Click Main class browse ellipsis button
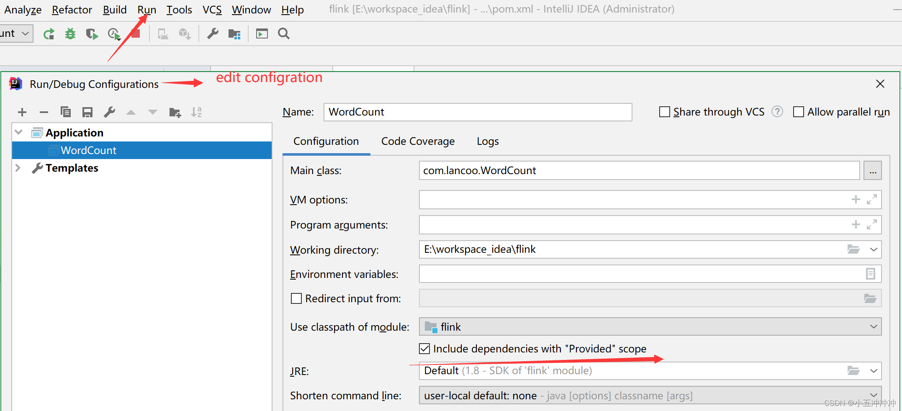 [x=873, y=170]
